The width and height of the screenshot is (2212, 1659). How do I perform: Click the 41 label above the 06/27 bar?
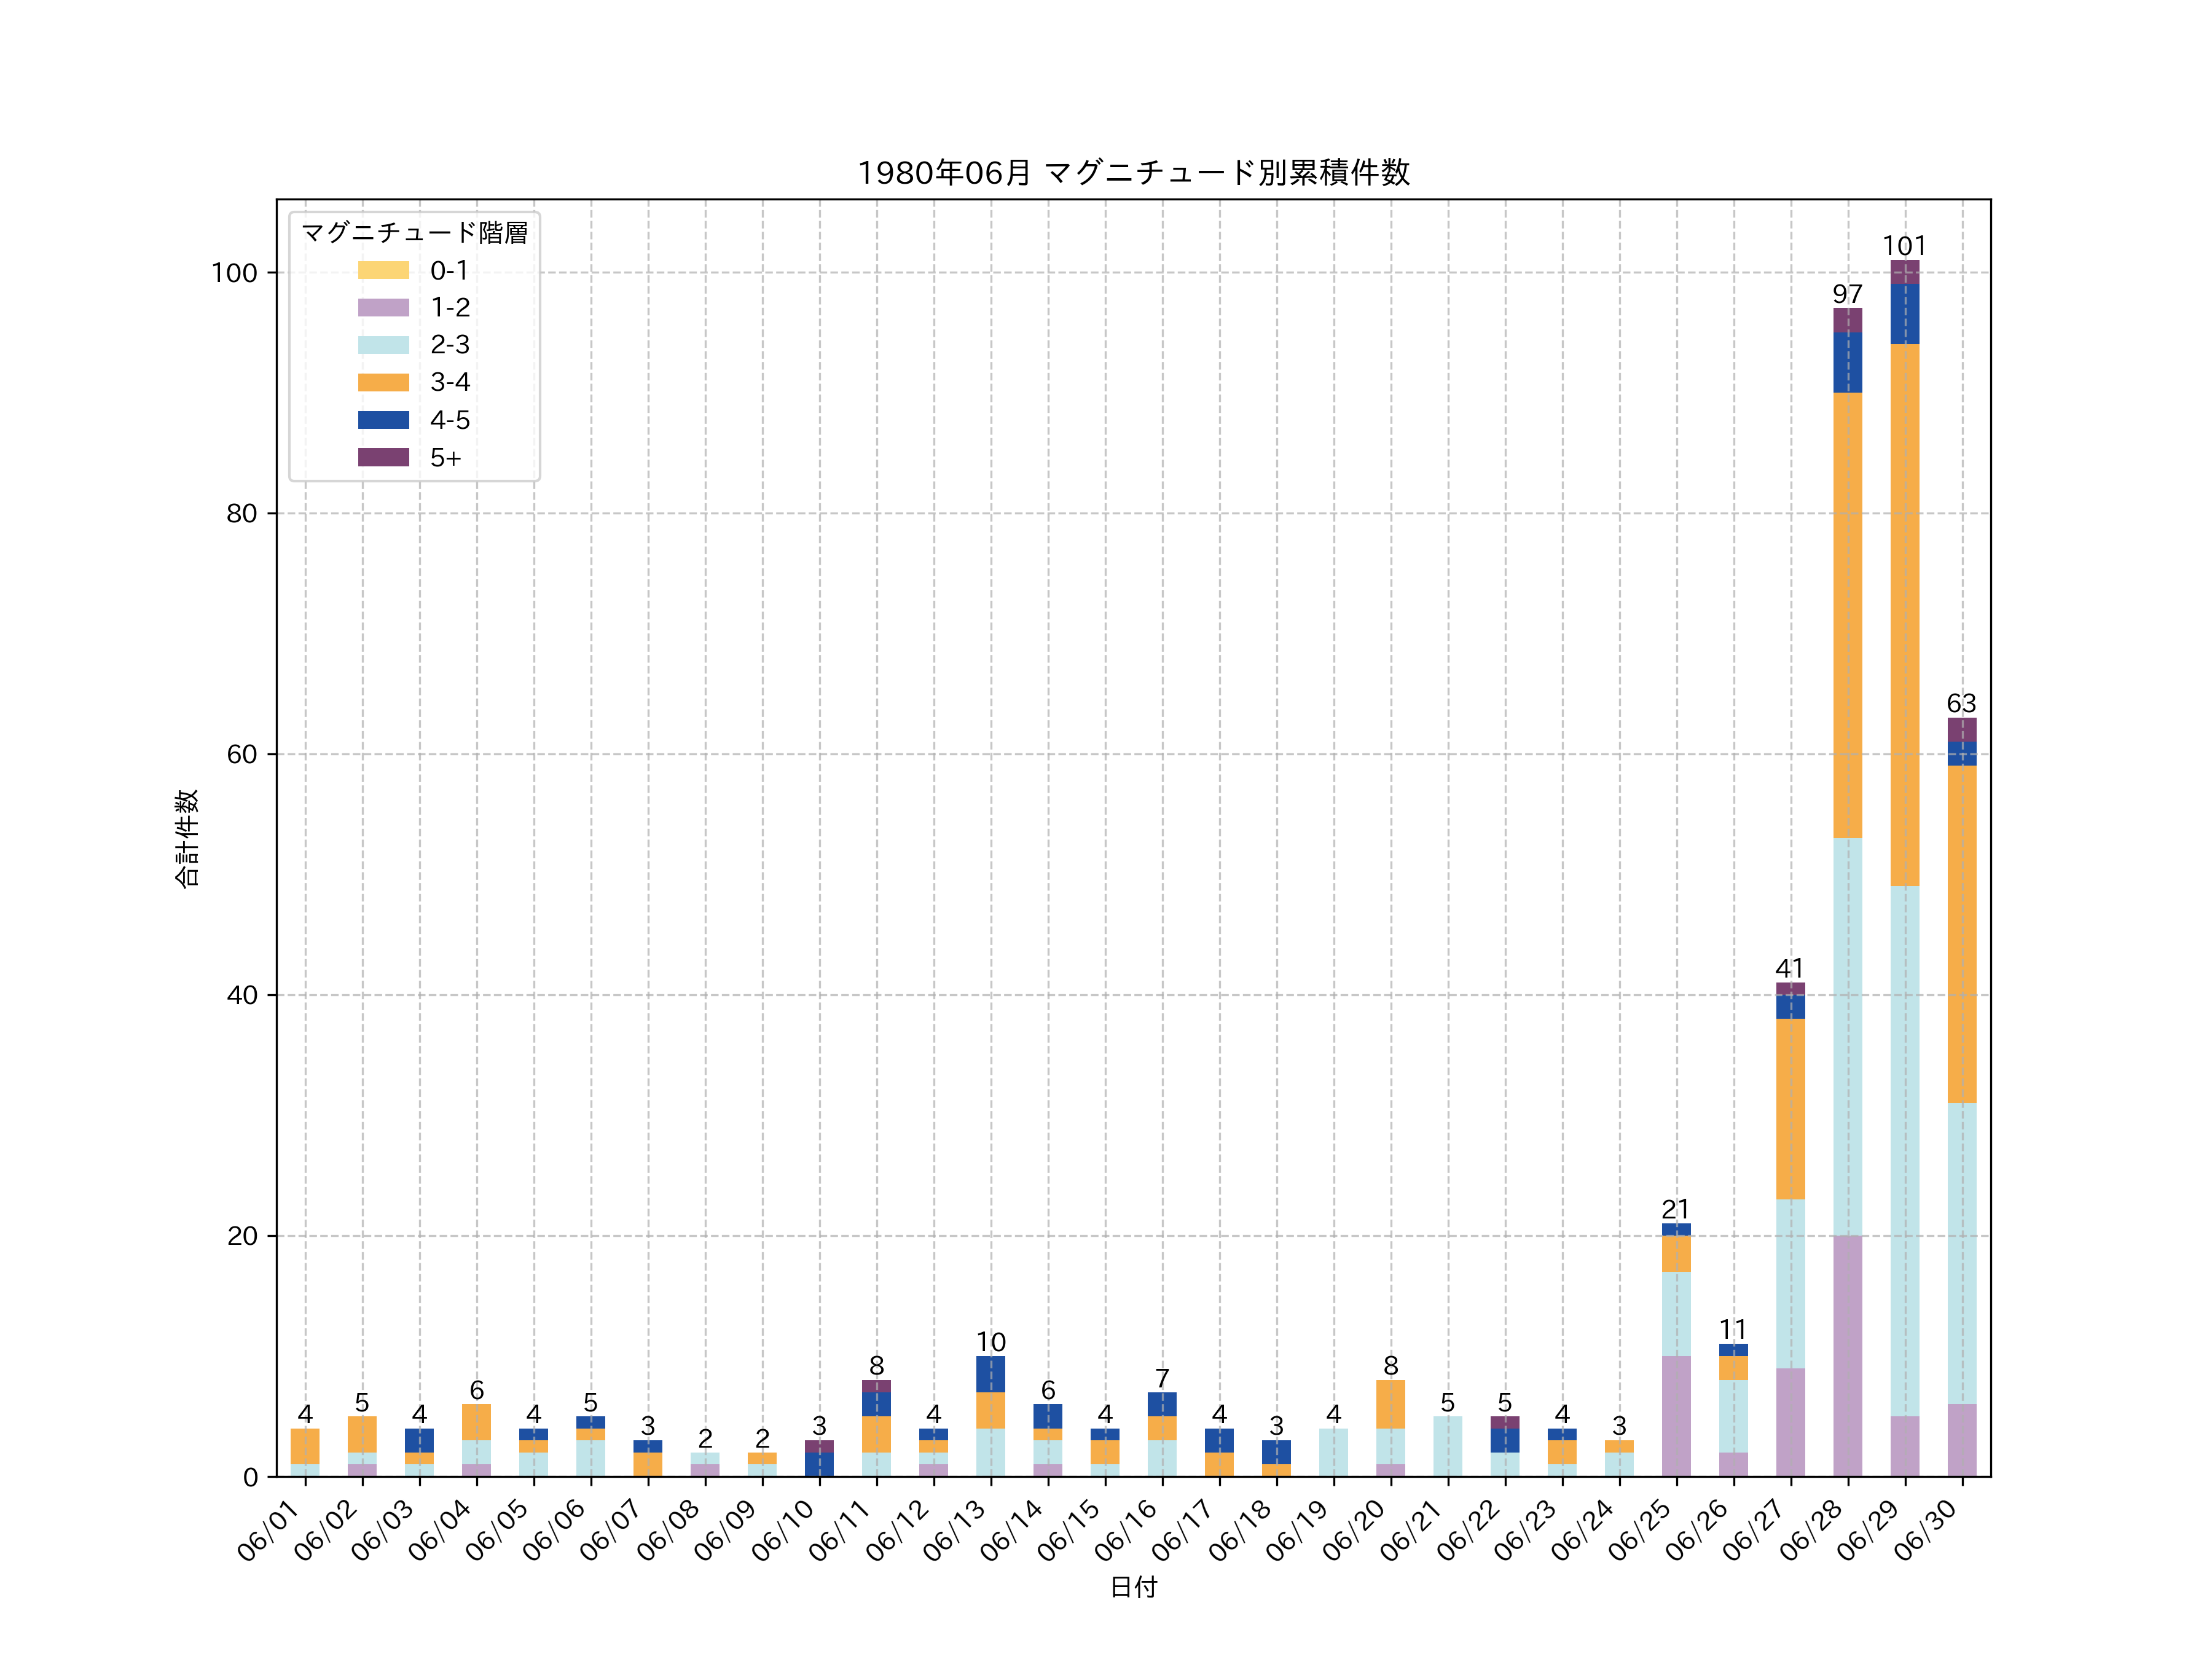(x=1790, y=968)
